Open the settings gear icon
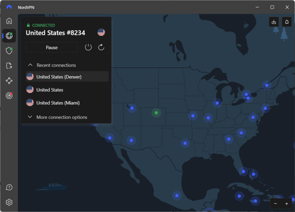Image resolution: width=295 pixels, height=212 pixels. click(x=9, y=202)
